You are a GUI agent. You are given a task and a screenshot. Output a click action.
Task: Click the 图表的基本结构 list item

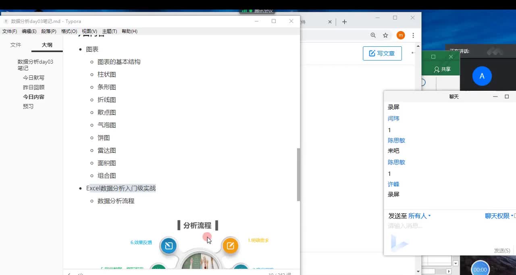[x=119, y=62]
